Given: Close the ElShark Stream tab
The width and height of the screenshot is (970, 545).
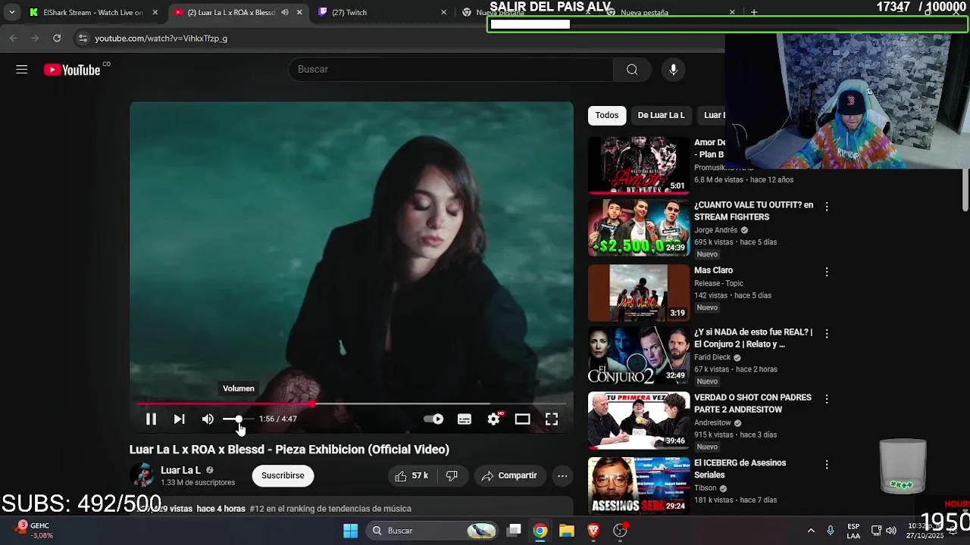Looking at the screenshot, I should [155, 12].
